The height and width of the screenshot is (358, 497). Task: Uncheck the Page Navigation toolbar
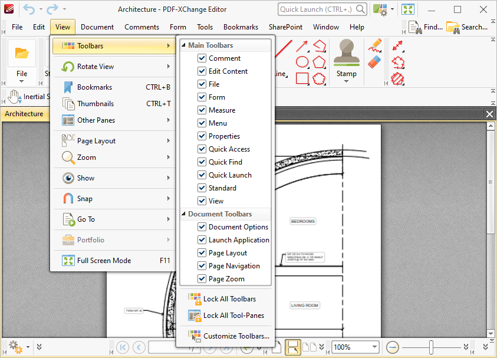point(200,265)
